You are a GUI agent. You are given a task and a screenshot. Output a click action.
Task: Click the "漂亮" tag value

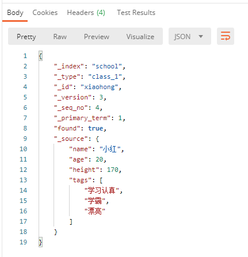pos(95,211)
